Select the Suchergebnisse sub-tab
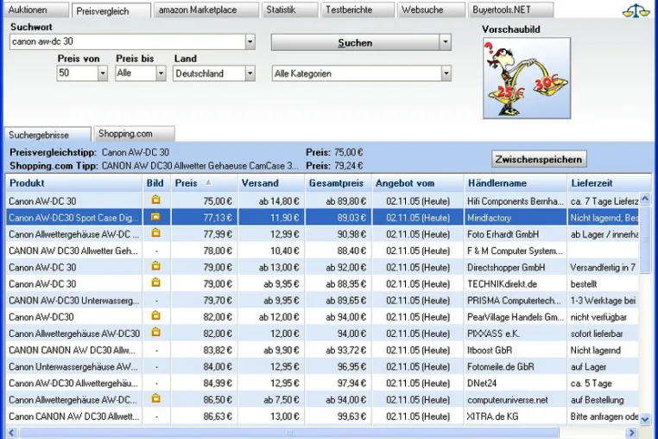The image size is (658, 439). 47,135
